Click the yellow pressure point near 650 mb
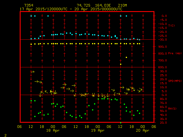 point(121,64)
